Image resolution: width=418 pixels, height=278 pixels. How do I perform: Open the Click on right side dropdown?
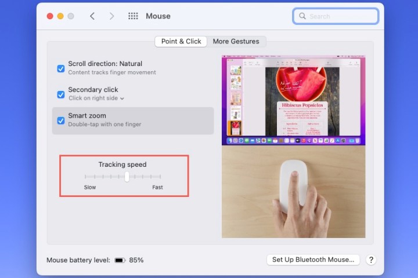click(96, 98)
